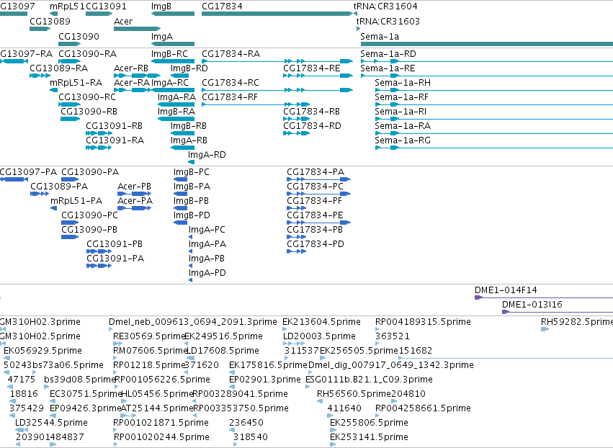Select the Dmel_neb_009613_0694_2091.3prime EST label
Screen dimensions: 613x448
(193, 322)
